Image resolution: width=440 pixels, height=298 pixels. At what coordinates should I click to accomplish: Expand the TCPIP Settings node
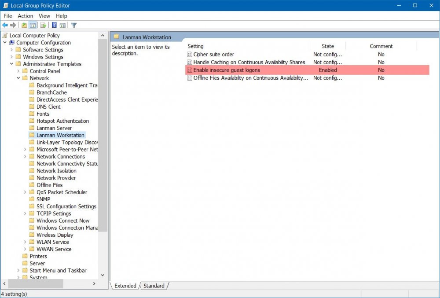[25, 213]
